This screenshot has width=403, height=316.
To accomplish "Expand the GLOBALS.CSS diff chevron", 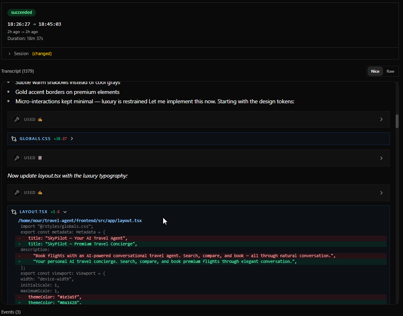I will click(x=72, y=139).
